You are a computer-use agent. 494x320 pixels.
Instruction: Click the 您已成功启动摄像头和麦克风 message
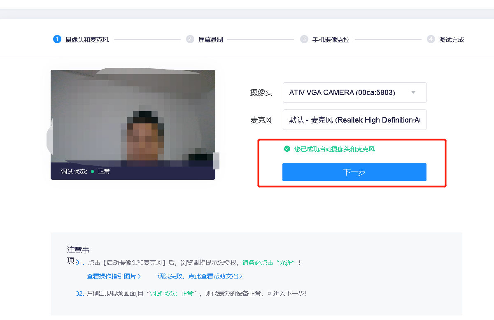(334, 149)
